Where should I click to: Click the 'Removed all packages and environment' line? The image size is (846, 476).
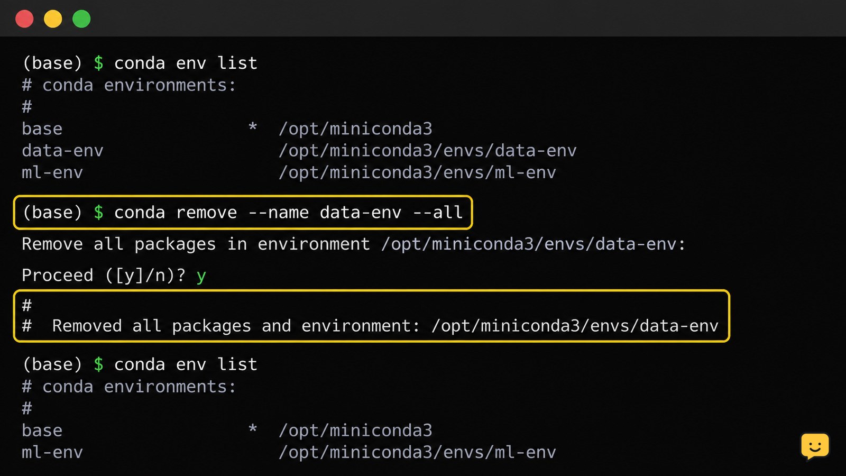coord(370,326)
